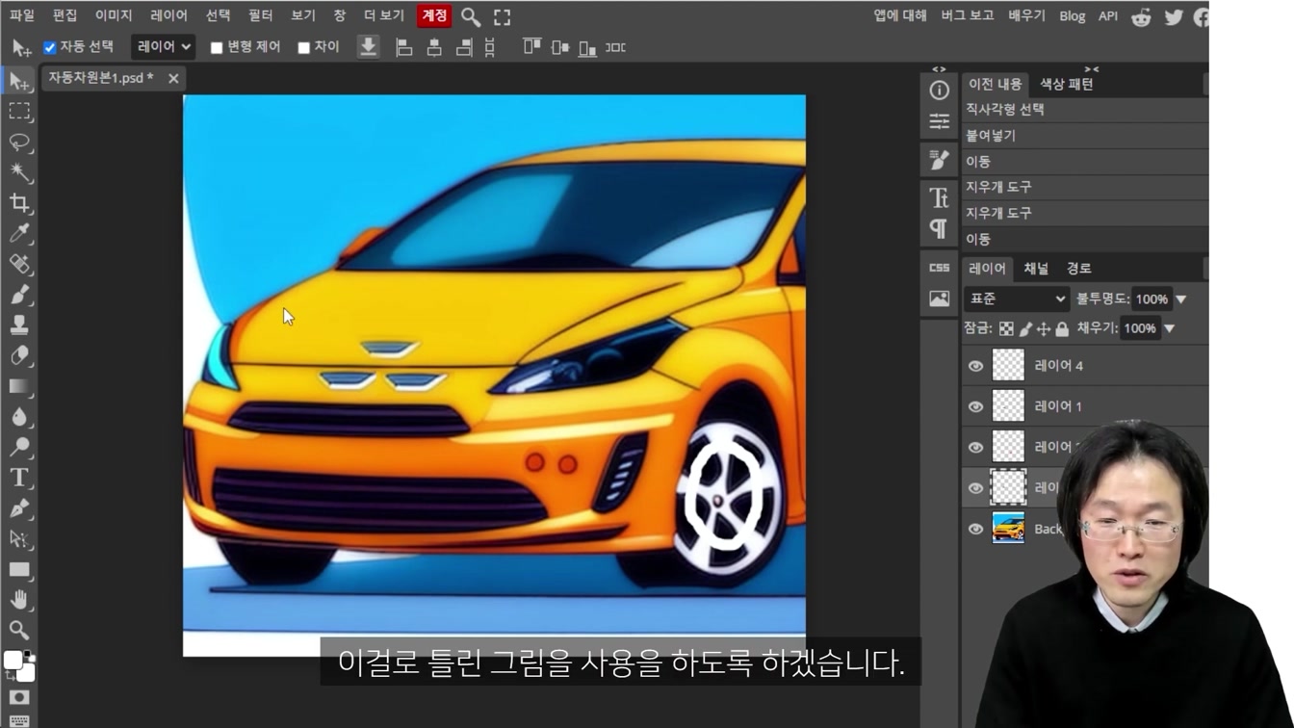Open the 이미지 menu

[114, 15]
